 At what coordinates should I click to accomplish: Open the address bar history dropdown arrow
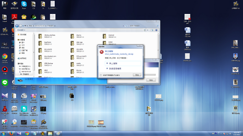pos(123,26)
